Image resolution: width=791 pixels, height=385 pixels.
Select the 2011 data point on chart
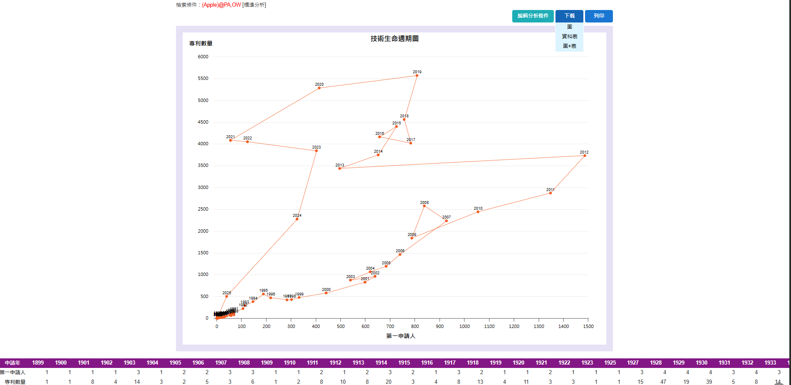pos(550,193)
